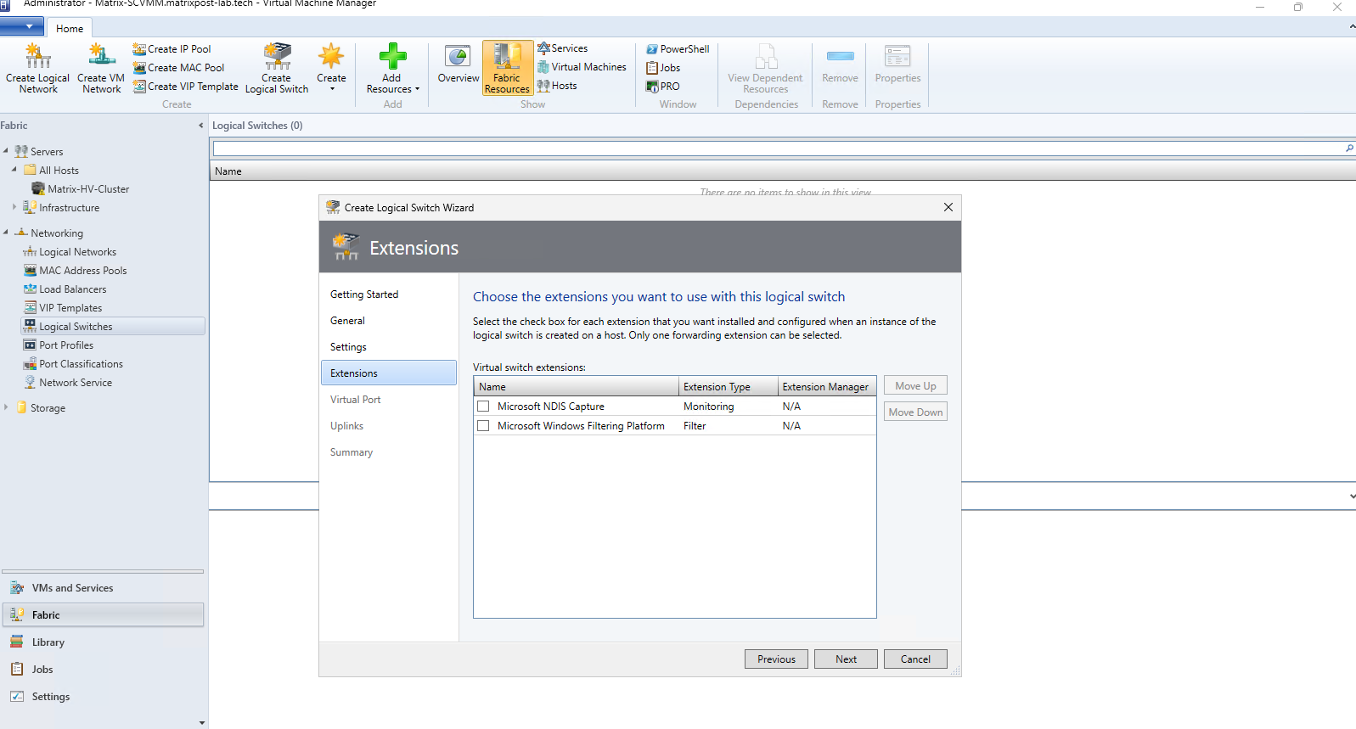Expand the details pane chevron
Viewport: 1356px width, 729px height.
pos(1352,496)
